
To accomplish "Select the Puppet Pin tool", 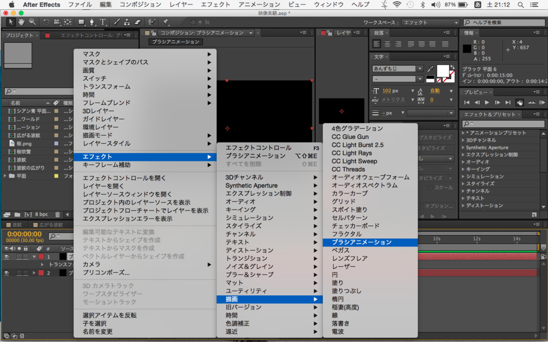I will coord(165,22).
